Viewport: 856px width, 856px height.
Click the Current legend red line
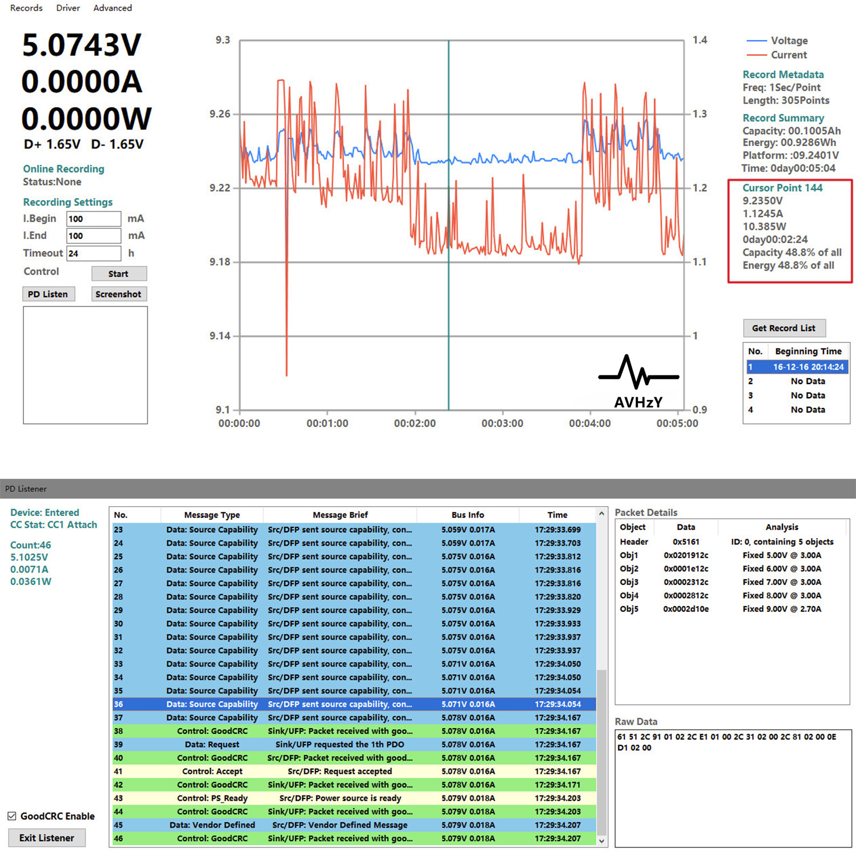pyautogui.click(x=756, y=55)
